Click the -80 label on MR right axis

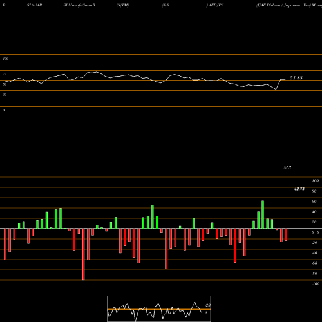tap(314, 274)
